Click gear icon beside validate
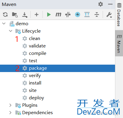This screenshot has width=123, height=118. [x=25, y=46]
